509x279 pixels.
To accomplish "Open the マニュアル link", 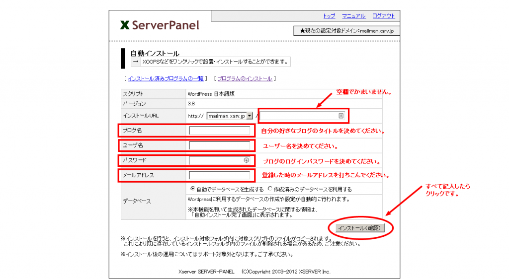I will 353,16.
